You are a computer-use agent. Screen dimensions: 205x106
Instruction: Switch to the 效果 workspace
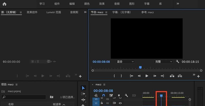pos(102,4)
